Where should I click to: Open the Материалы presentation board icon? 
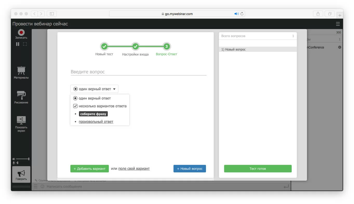[21, 71]
